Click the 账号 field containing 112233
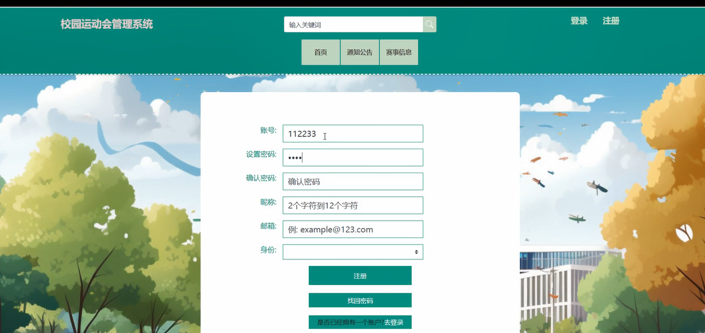Image resolution: width=705 pixels, height=333 pixels. 353,134
